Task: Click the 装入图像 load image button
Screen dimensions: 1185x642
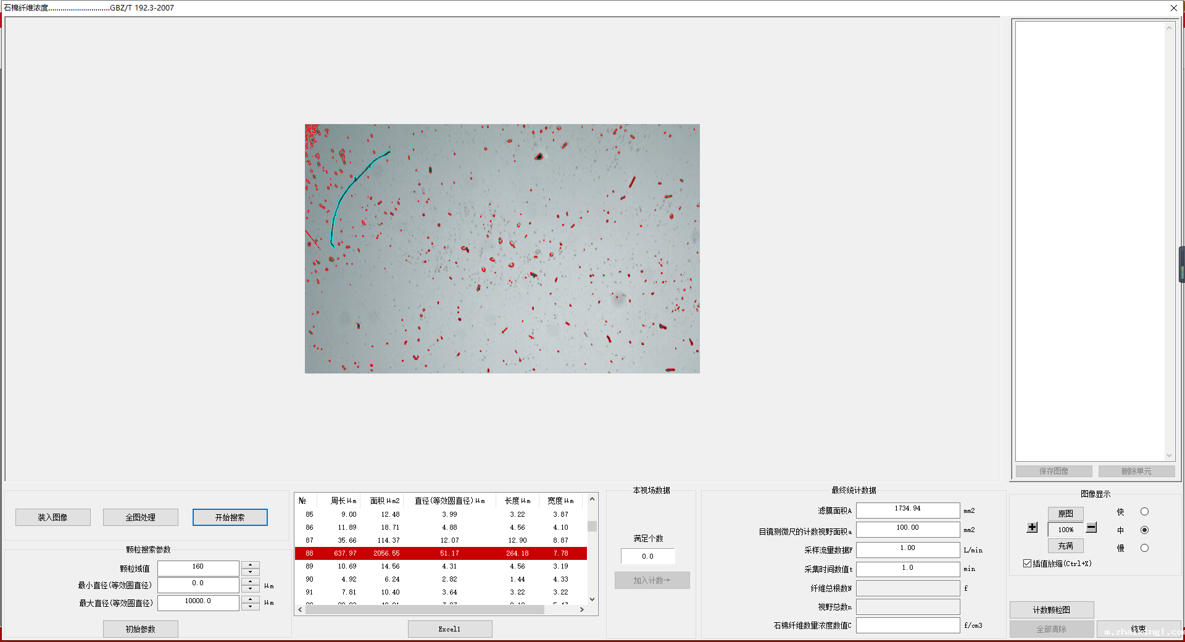Action: pos(53,517)
